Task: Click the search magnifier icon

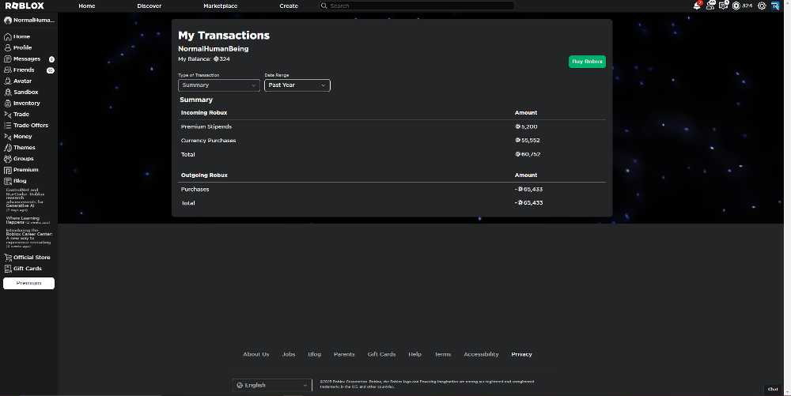Action: tap(324, 6)
